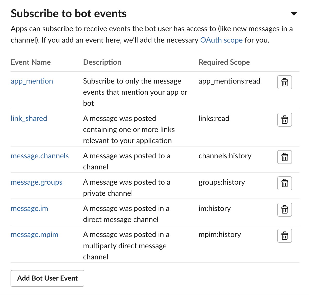The width and height of the screenshot is (309, 295).
Task: Click the Required Scope column header
Action: (x=224, y=62)
